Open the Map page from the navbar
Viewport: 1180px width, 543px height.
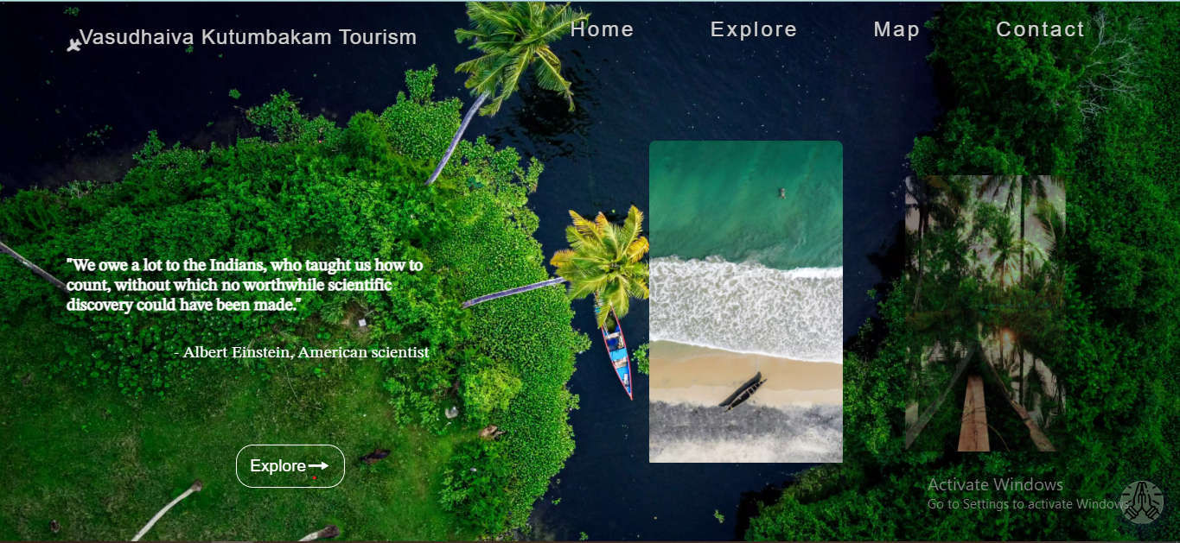(896, 29)
